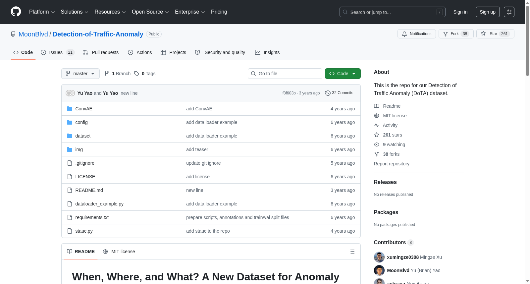Click the branch icon beside 1 Branch
Screen dimensions: 530x284
click(107, 74)
